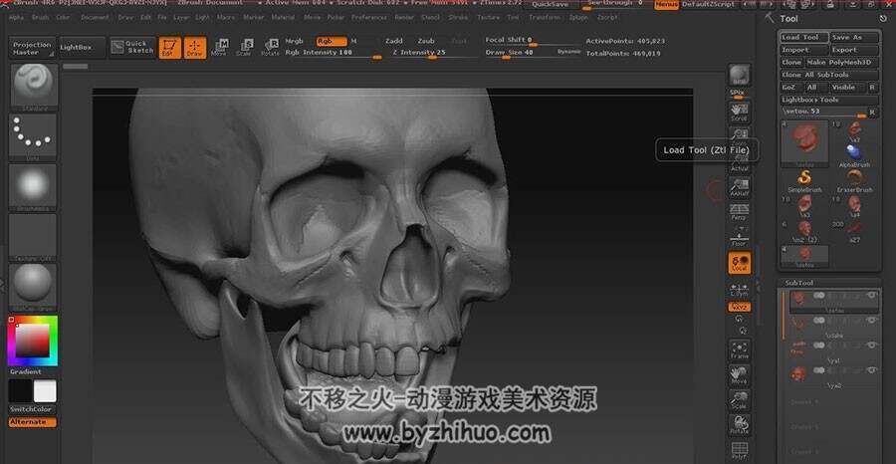Open the Color menu
896x464 pixels.
63,18
